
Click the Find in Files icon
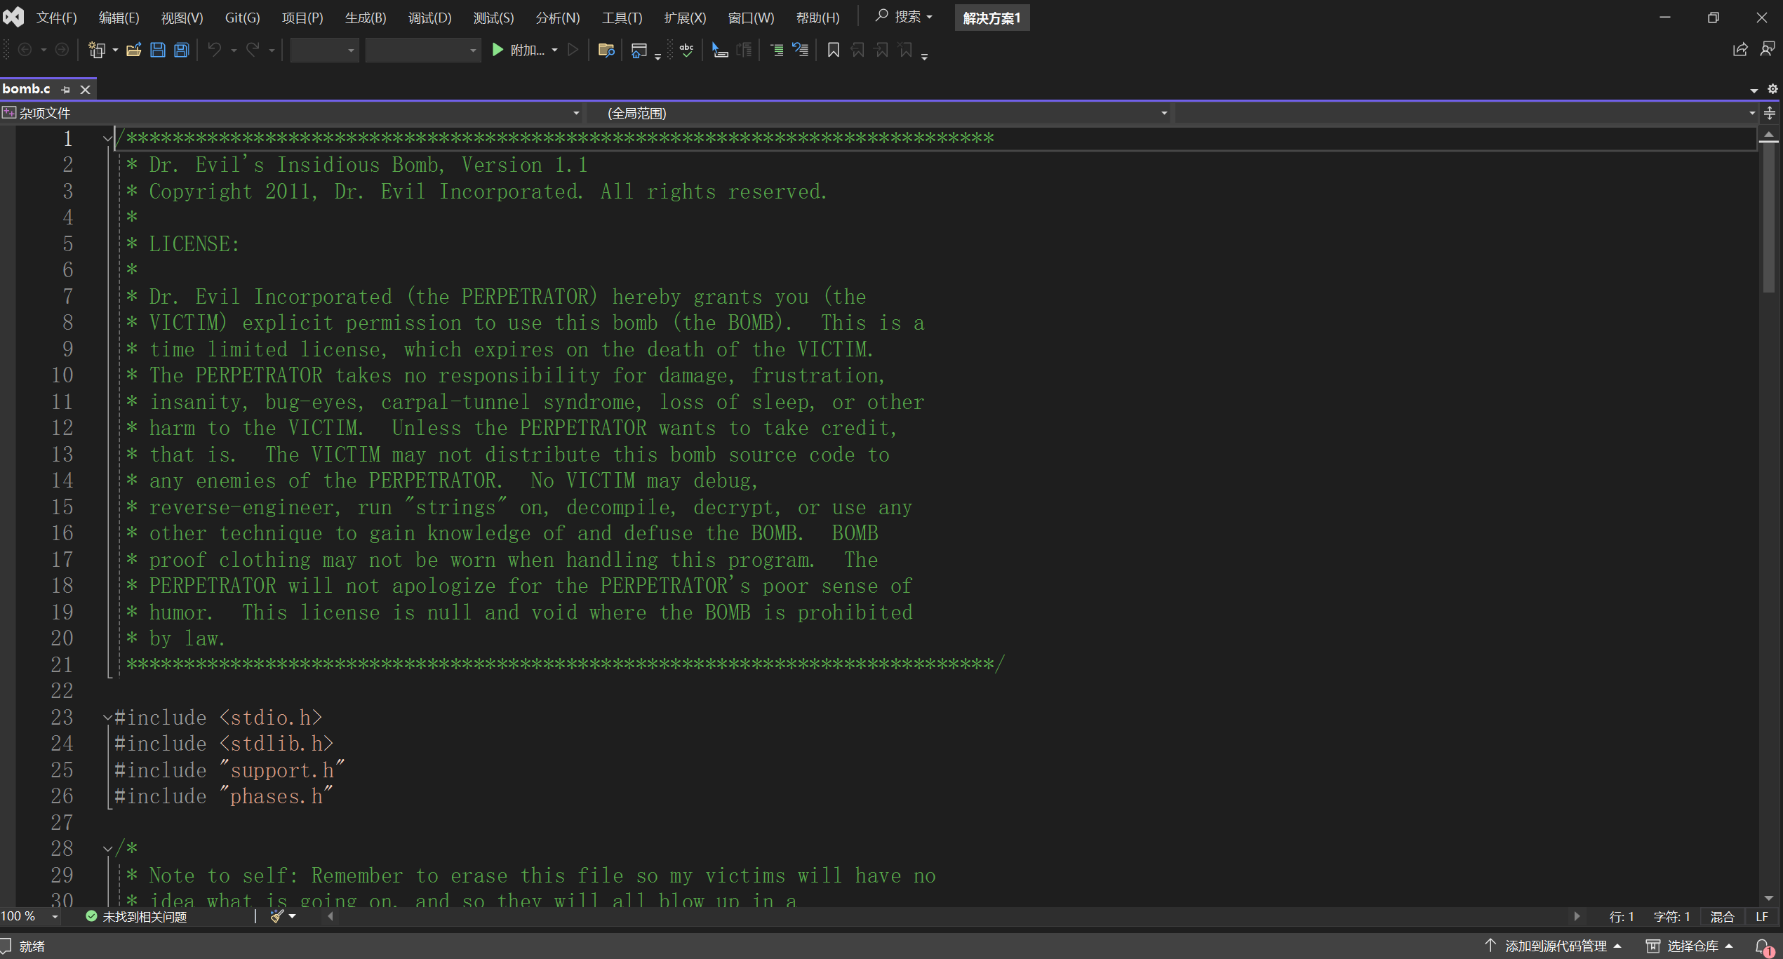pyautogui.click(x=606, y=50)
